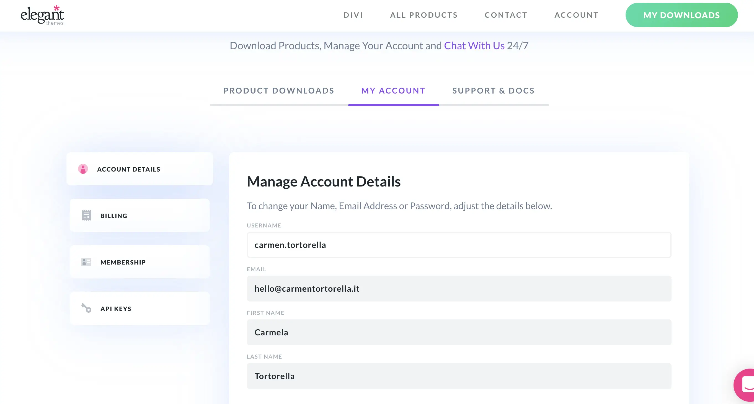
Task: Click the pink Account Details person icon
Action: pyautogui.click(x=83, y=169)
